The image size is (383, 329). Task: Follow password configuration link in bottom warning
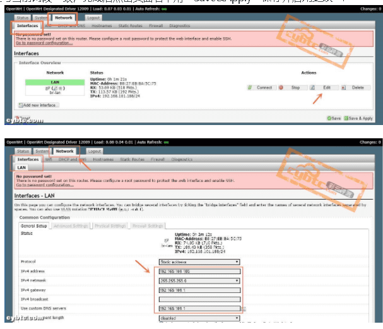(x=45, y=185)
